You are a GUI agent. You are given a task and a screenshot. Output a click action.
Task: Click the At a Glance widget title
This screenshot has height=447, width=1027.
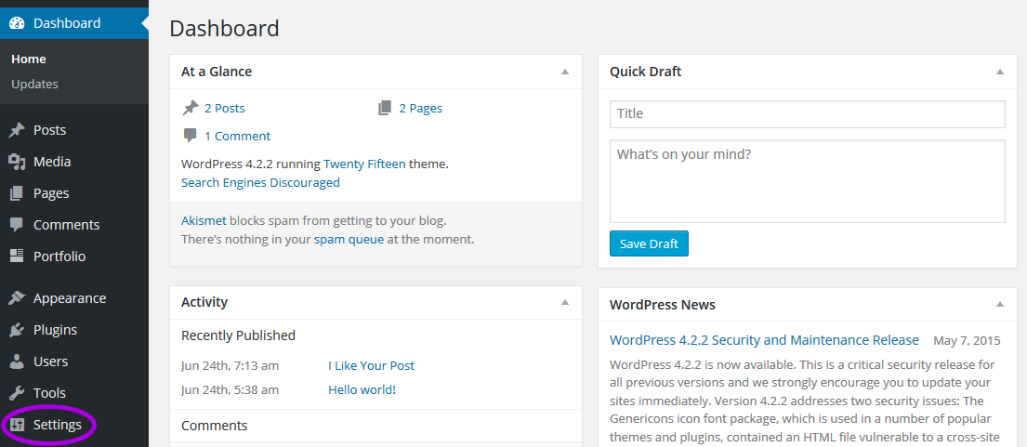click(217, 72)
